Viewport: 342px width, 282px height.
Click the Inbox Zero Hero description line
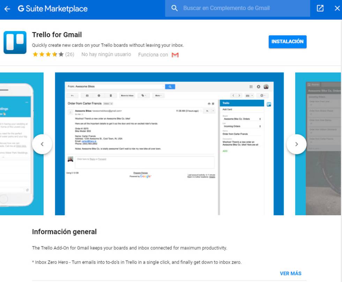137,262
